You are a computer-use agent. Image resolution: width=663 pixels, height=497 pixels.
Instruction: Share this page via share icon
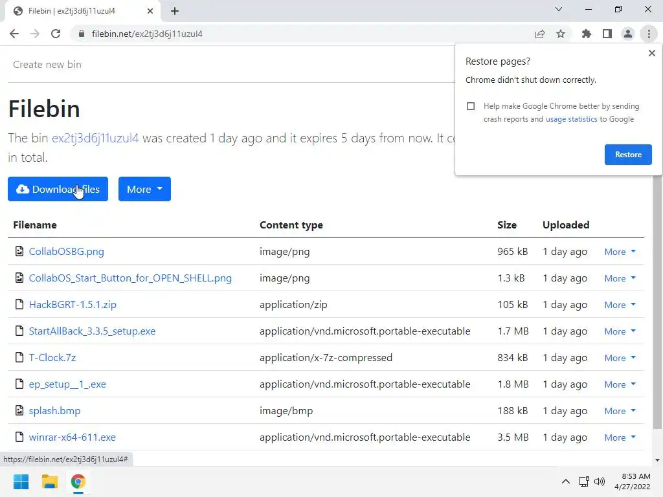click(540, 34)
